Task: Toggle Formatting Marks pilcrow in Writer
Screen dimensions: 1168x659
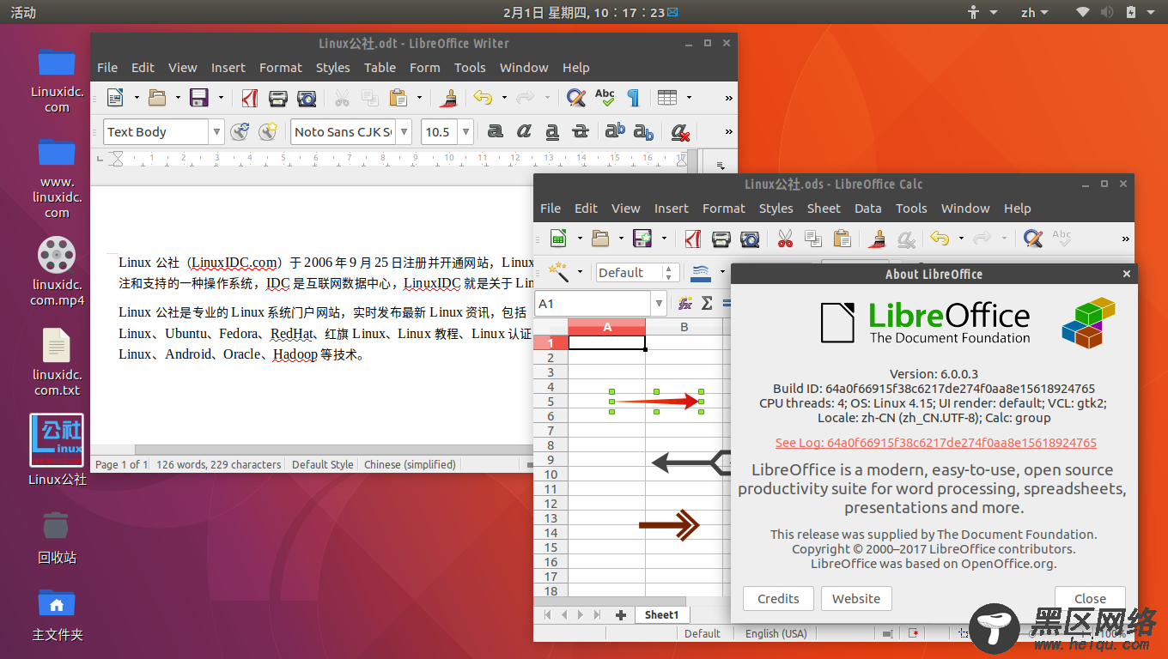Action: [633, 98]
